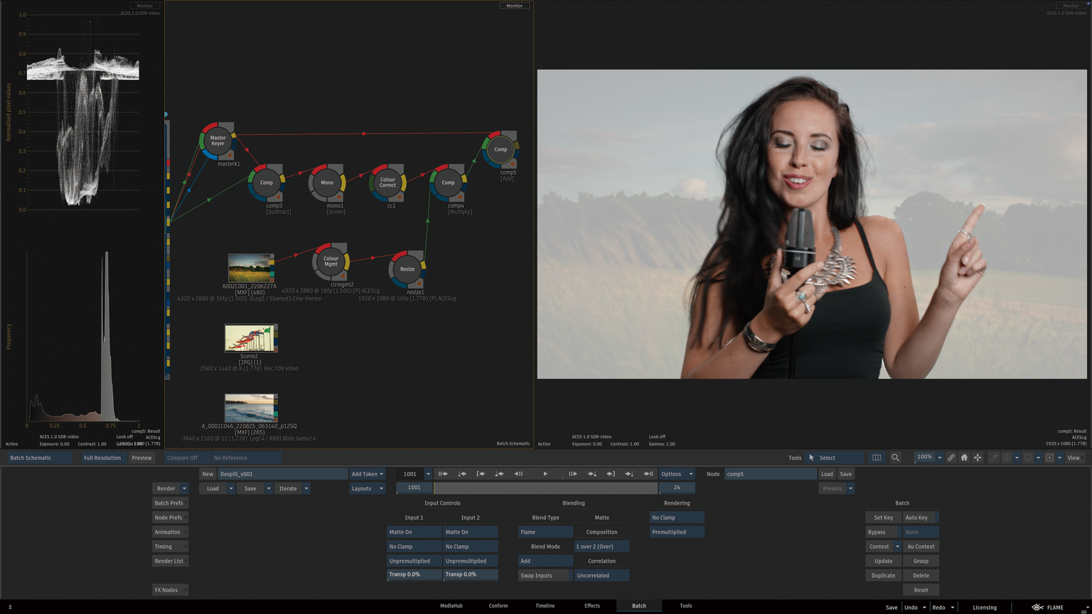Toggle the Rendering Premultiplied button

click(677, 532)
